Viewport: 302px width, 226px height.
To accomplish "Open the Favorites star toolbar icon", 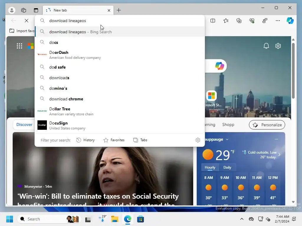I will point(226,21).
